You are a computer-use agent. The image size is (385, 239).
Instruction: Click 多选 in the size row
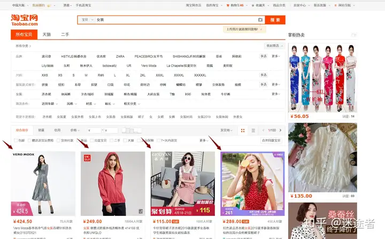pos(264,75)
